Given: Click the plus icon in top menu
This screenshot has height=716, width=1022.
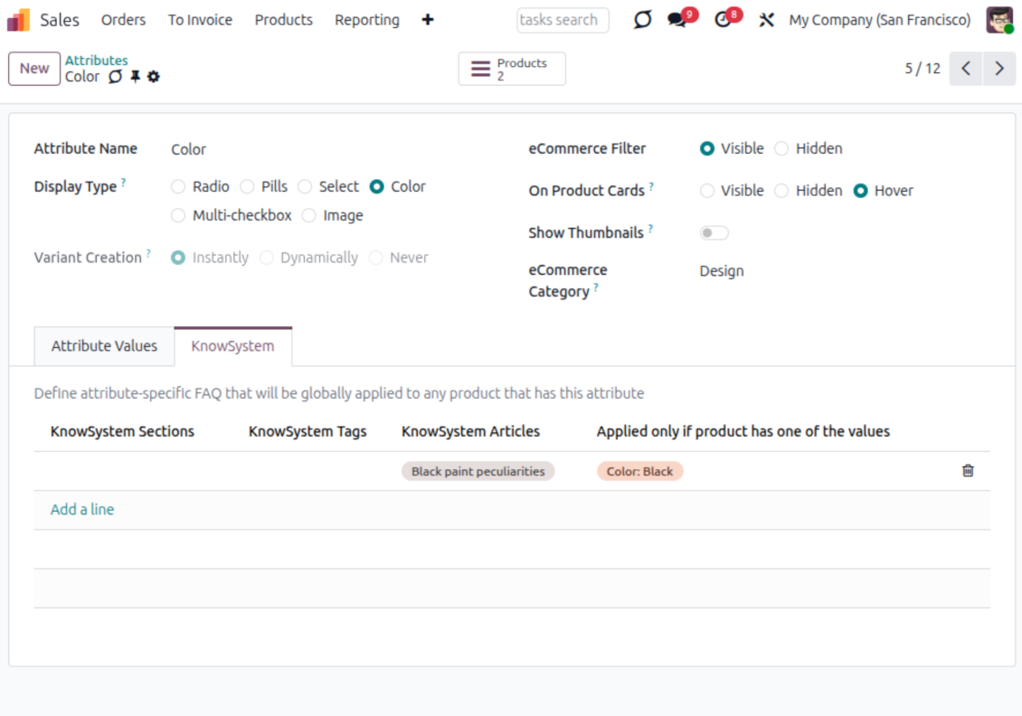Looking at the screenshot, I should pyautogui.click(x=428, y=20).
